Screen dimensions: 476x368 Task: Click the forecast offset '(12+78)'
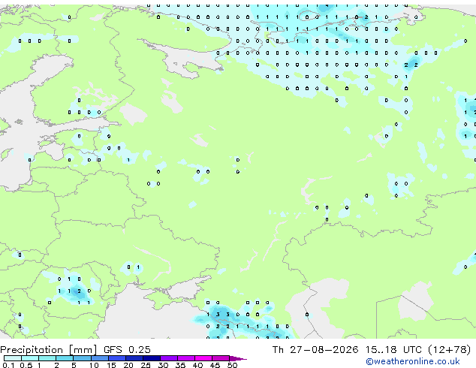pyautogui.click(x=450, y=350)
